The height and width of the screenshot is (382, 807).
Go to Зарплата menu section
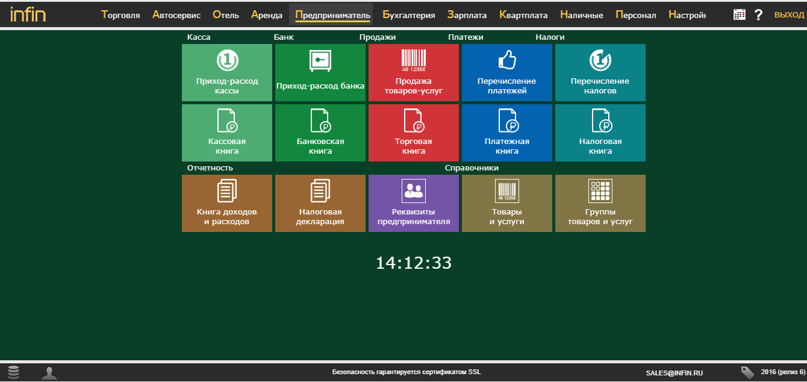pos(467,15)
